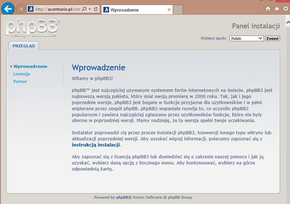Open browser settings gear icon
Viewport: 290px width, 204px height.
pos(285,9)
